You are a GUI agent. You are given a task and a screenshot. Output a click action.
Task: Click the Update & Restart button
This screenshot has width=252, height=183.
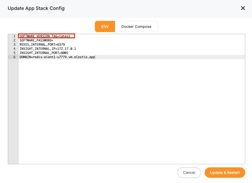pos(225,173)
